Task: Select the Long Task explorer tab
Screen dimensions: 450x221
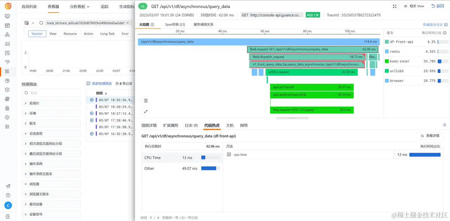Action: 107,34
